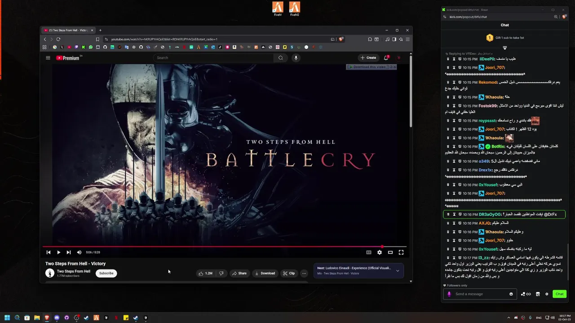Image resolution: width=575 pixels, height=323 pixels.
Task: Show hidden system tray icons
Action: [x=509, y=318]
